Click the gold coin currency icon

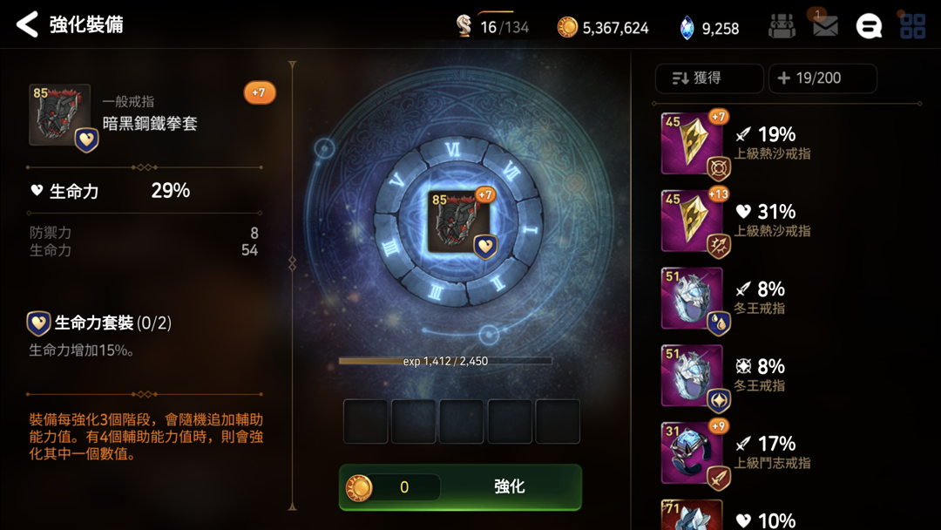[567, 27]
